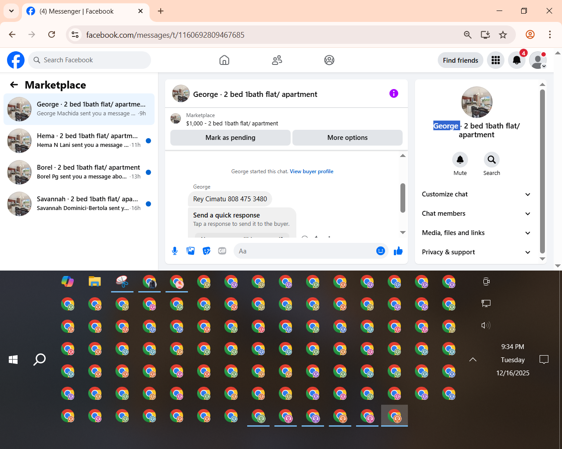Open Snipping Tool from the taskbar

[122, 282]
